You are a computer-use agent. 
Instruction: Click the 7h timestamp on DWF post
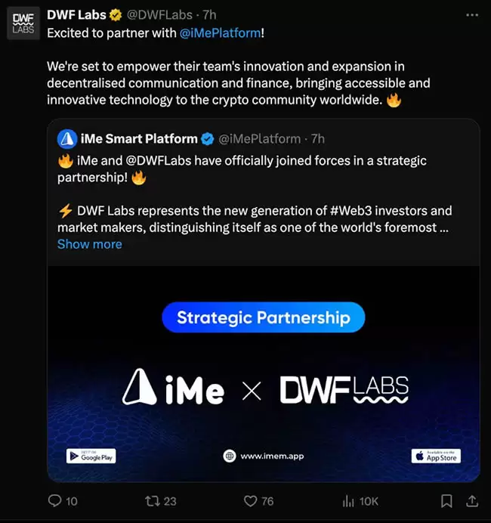[209, 14]
